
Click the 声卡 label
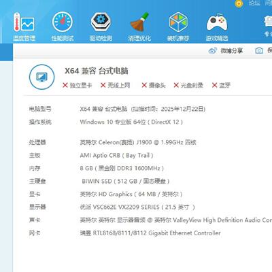(35, 220)
